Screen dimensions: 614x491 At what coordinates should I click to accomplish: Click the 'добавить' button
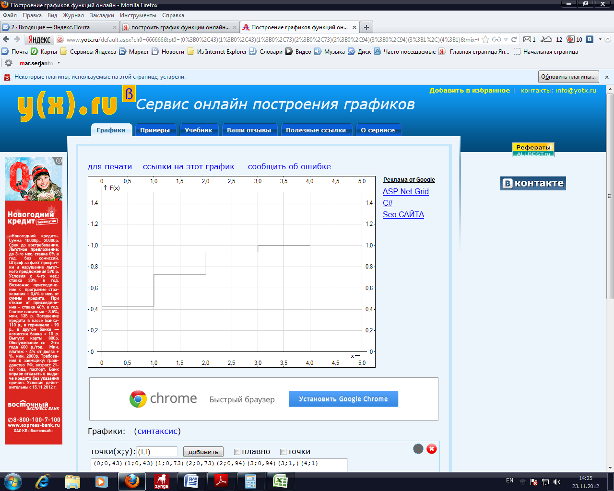pyautogui.click(x=203, y=452)
